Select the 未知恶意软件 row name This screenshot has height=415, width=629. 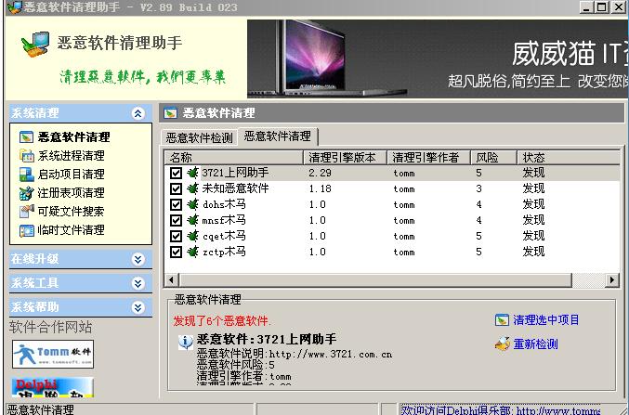pos(235,188)
